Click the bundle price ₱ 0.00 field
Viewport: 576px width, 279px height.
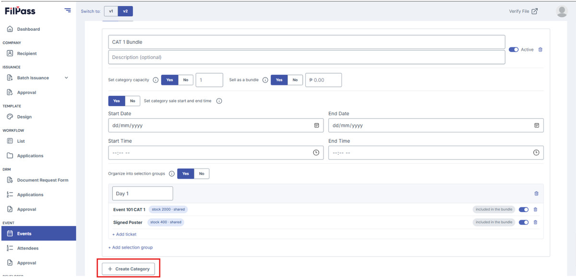click(x=324, y=80)
